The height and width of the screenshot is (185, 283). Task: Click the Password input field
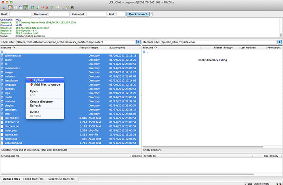96,14
